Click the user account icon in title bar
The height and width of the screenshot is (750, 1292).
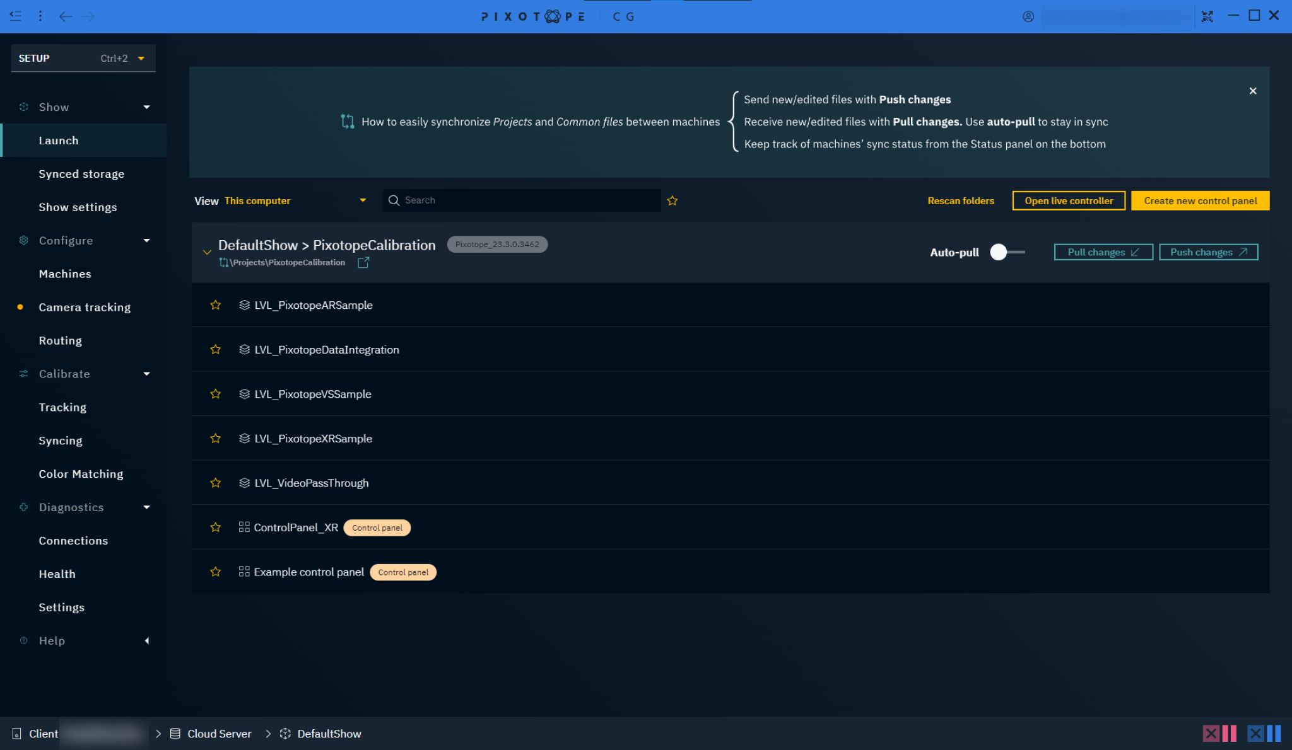[1028, 16]
